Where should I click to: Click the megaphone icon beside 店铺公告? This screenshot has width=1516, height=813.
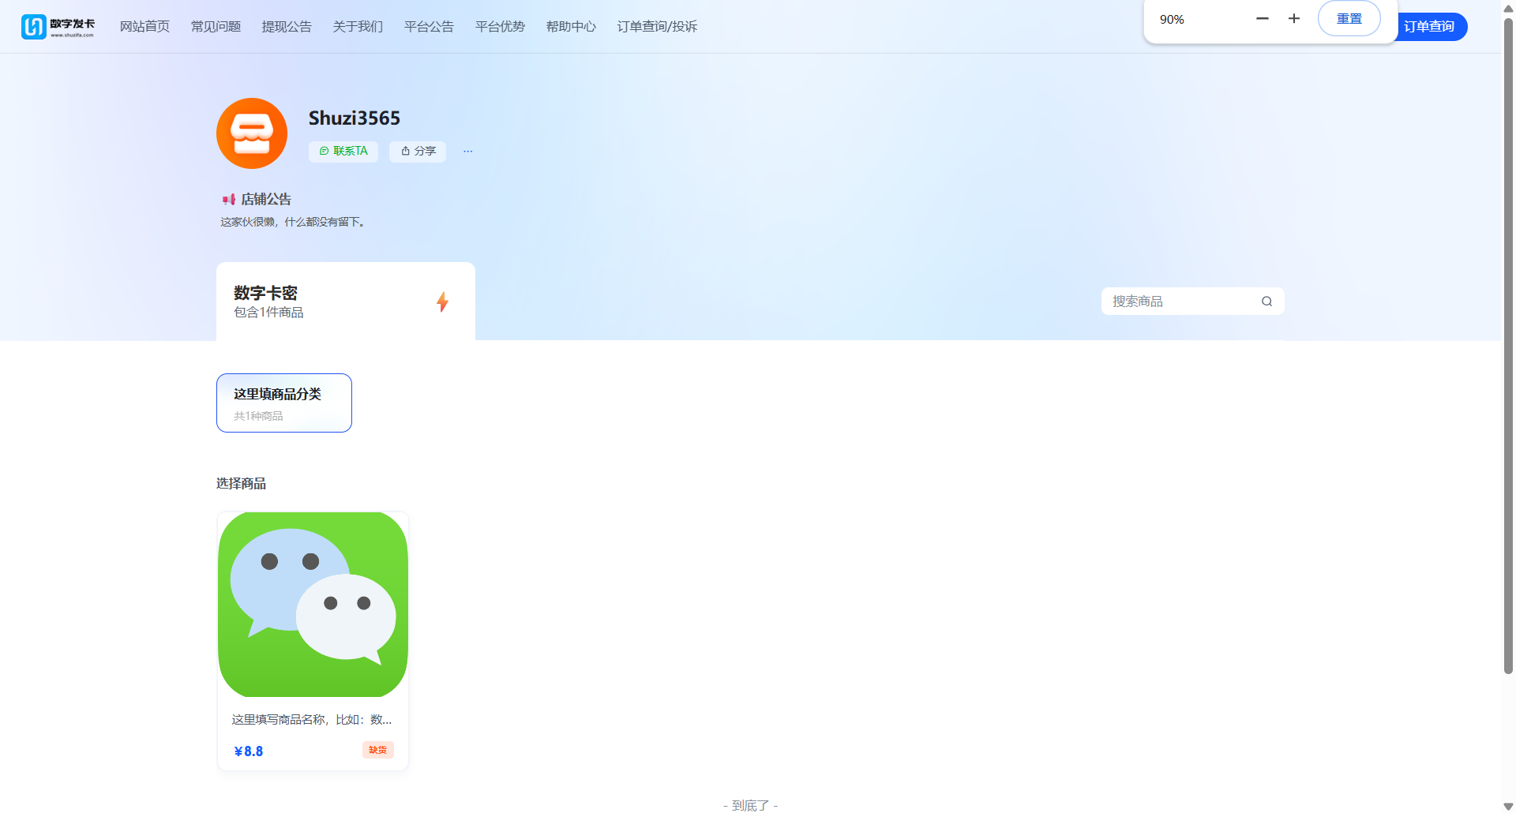[229, 200]
